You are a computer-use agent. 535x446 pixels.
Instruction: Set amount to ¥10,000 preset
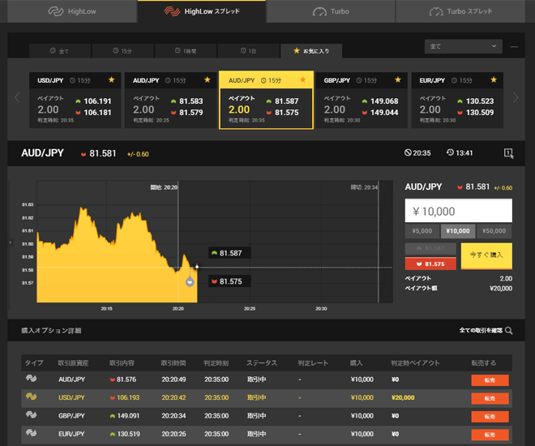click(458, 231)
